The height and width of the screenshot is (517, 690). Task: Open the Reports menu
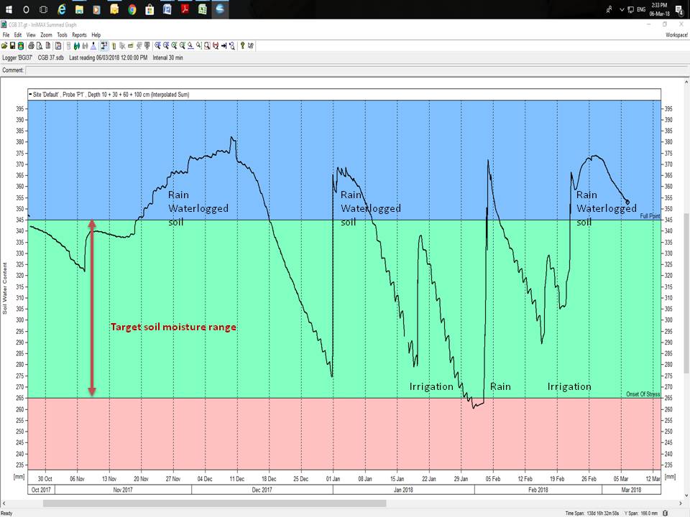[x=79, y=34]
